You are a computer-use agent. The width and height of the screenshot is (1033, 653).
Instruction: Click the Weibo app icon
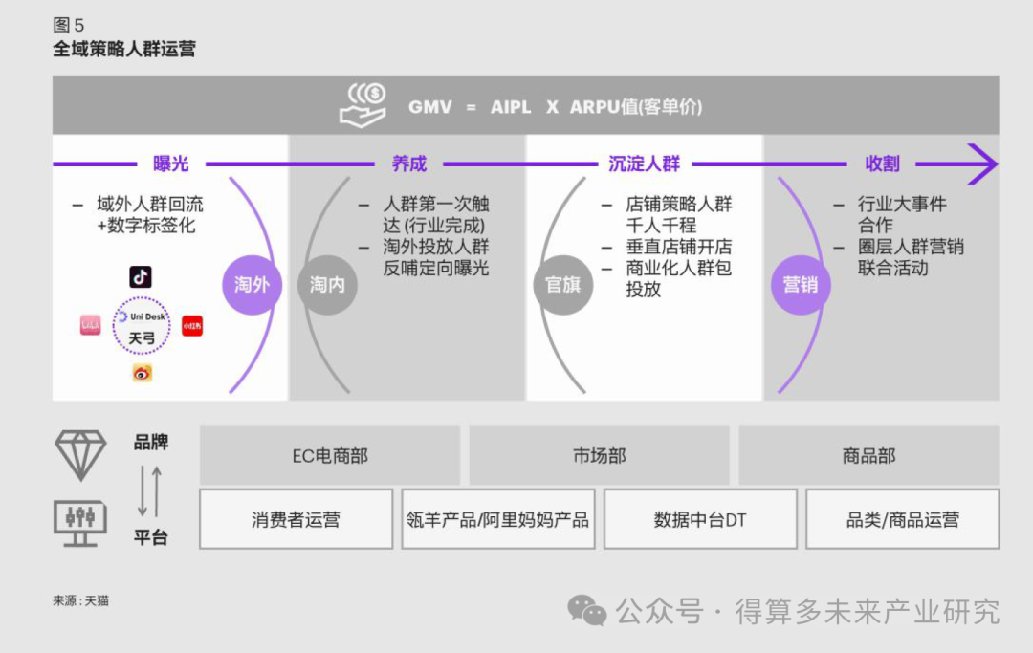tap(141, 371)
